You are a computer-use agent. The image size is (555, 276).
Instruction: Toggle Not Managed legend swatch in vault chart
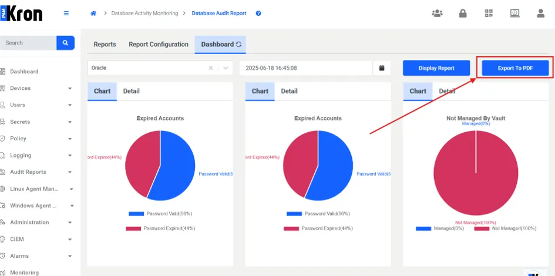pos(482,229)
